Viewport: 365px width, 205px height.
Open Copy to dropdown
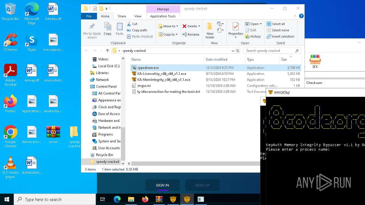coord(168,34)
